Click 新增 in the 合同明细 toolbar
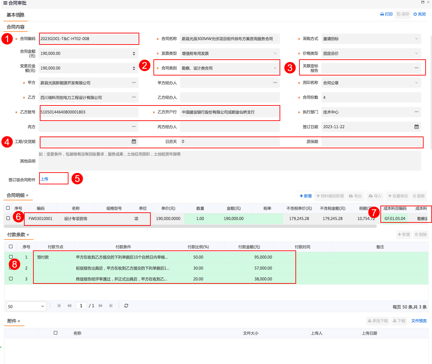The image size is (432, 364). [x=306, y=196]
